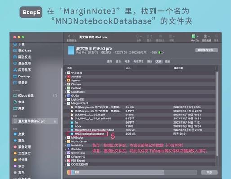Select AirDrop in the sidebar
Screen dimensions: 231x179
(x=22, y=57)
